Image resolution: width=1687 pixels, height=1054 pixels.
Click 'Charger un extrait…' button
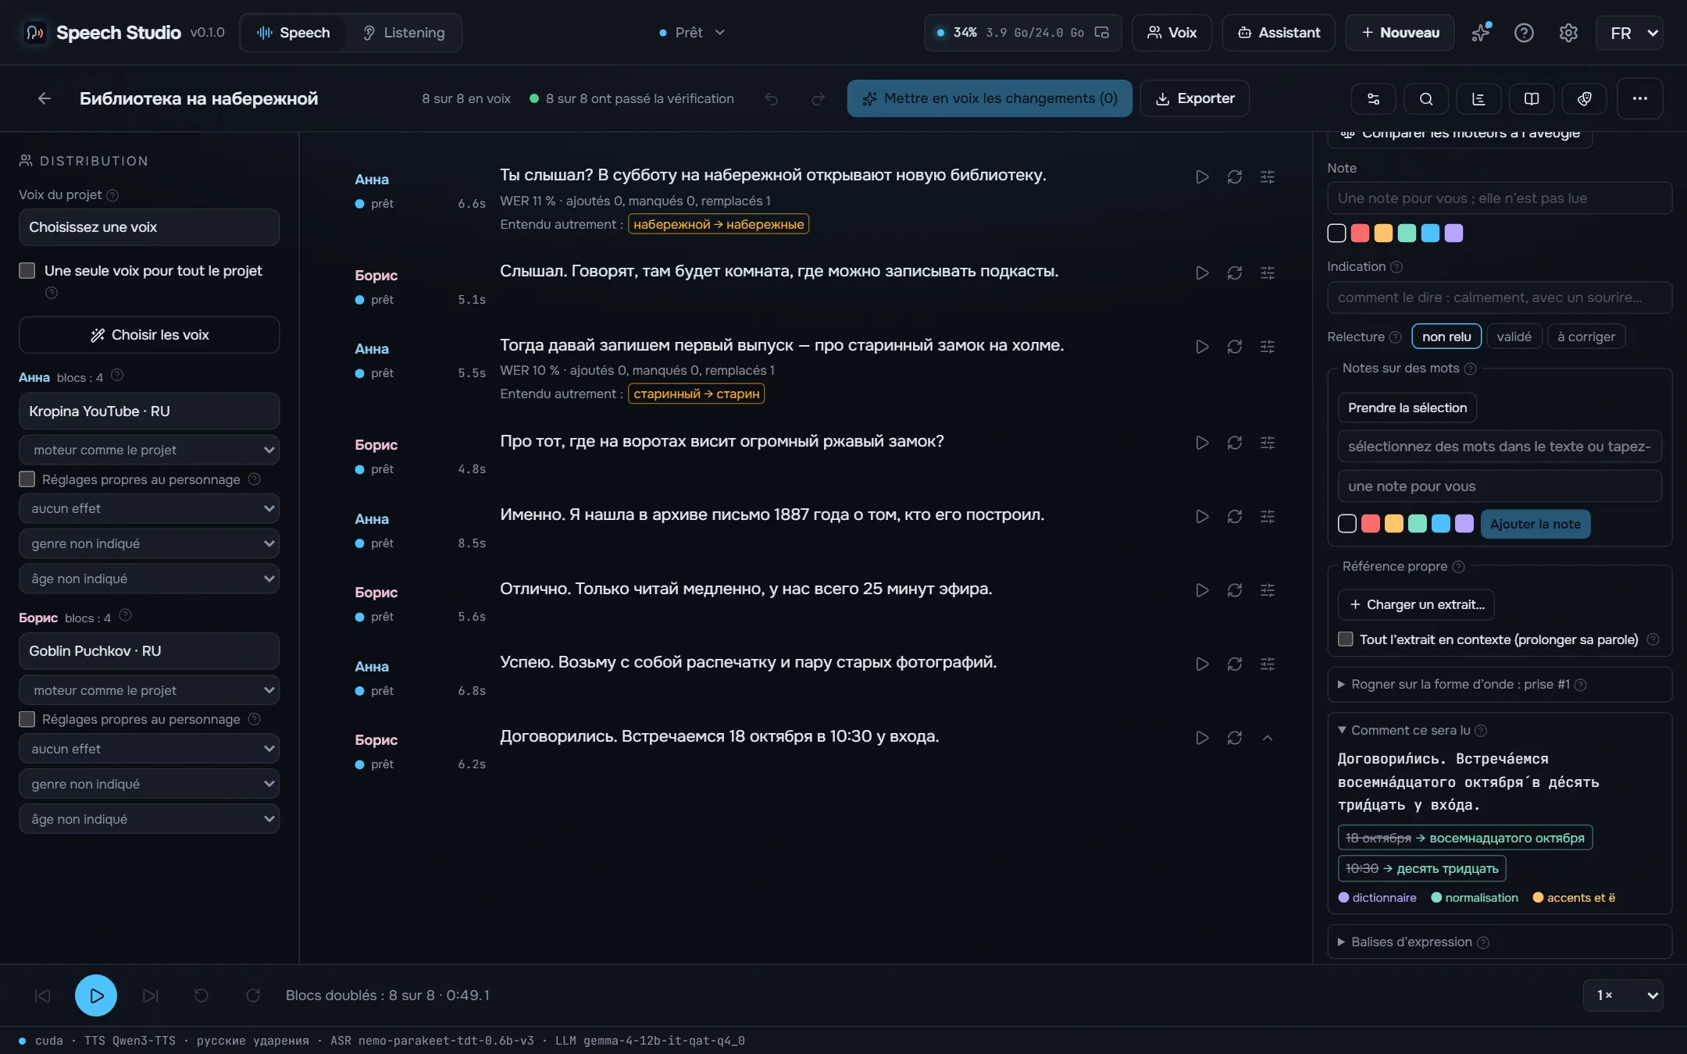(1416, 605)
